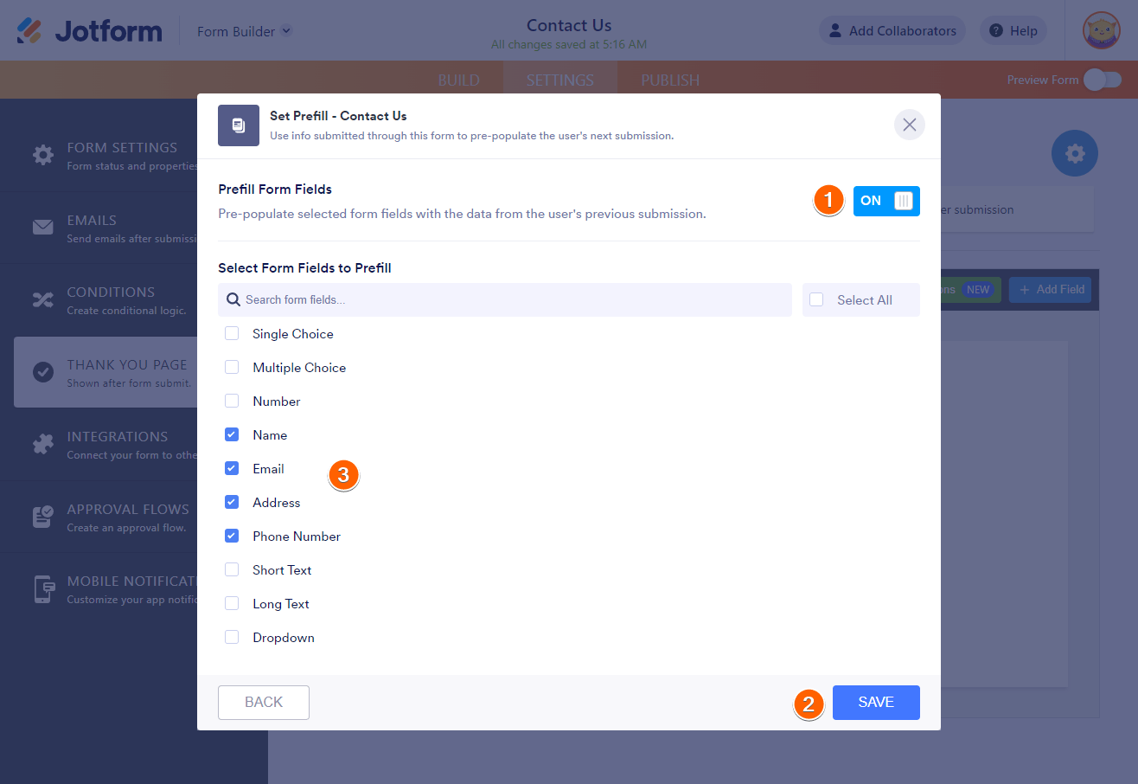Toggle the Preview Form switch
This screenshot has height=784, width=1138.
(1102, 80)
